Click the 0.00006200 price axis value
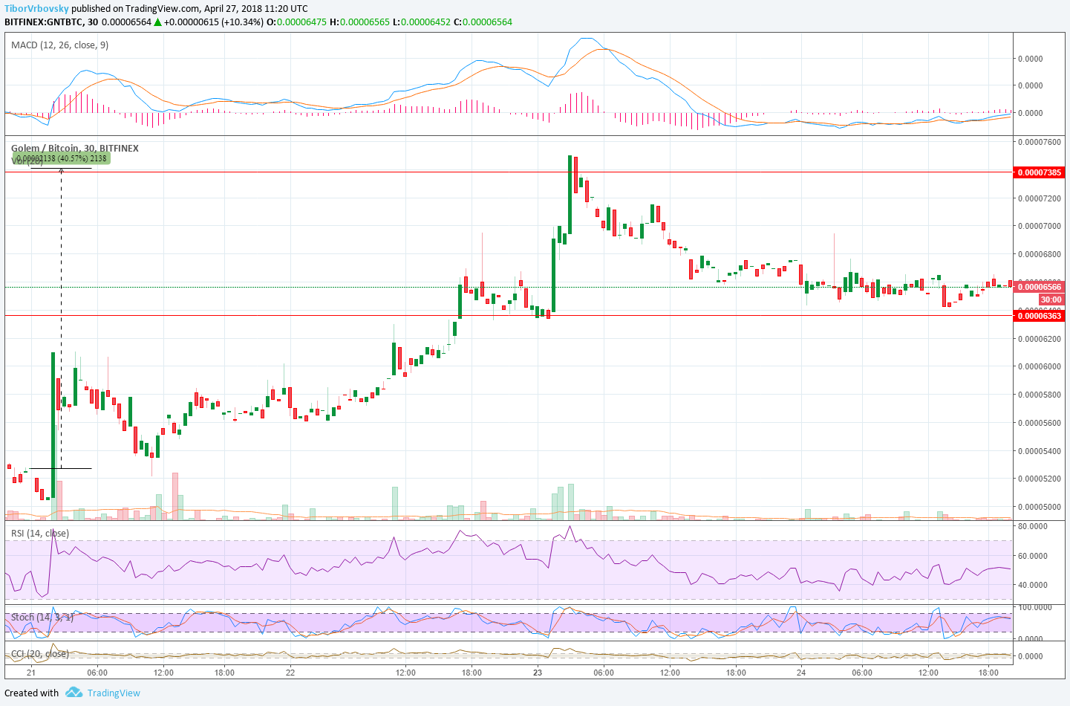Screen dimensions: 1070x706 point(1040,339)
